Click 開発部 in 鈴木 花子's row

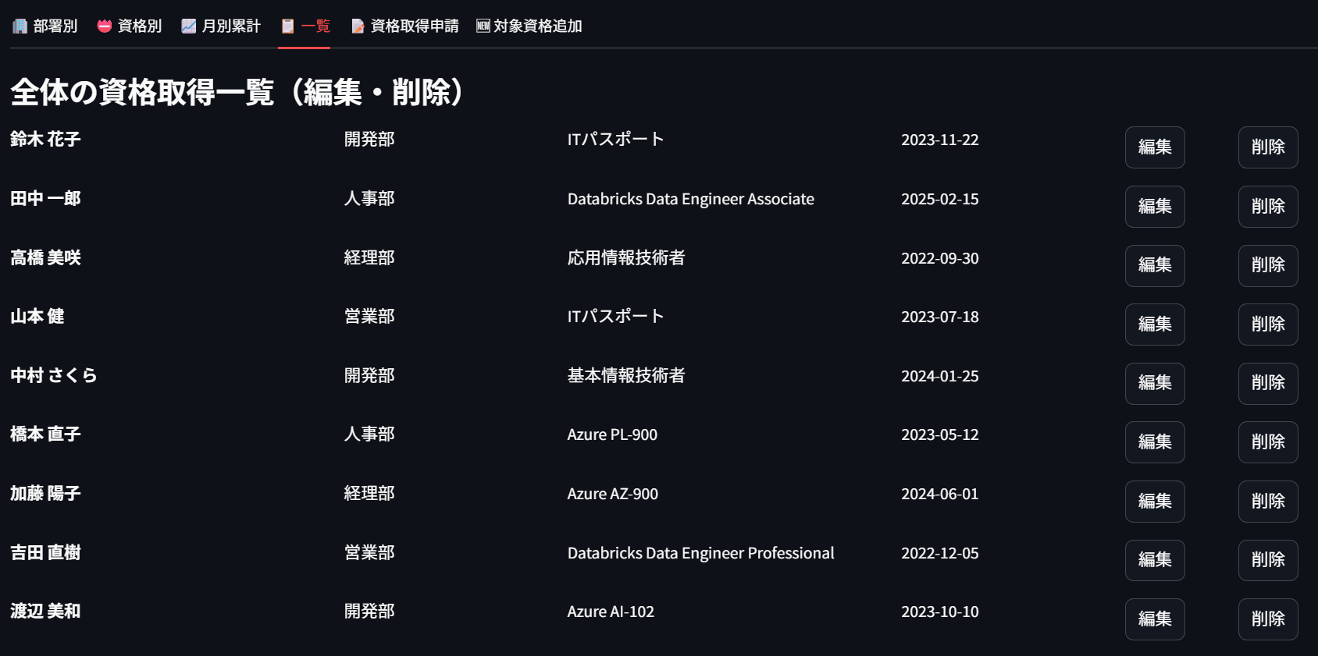[x=369, y=140]
